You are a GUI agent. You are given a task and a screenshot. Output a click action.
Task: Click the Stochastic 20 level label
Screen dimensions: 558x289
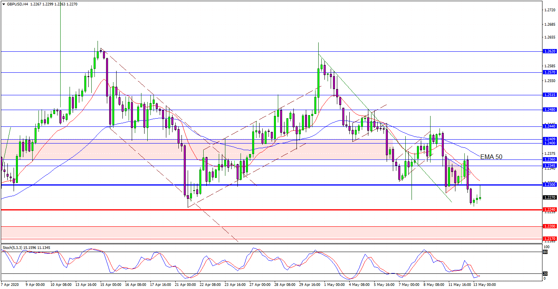(x=545, y=273)
